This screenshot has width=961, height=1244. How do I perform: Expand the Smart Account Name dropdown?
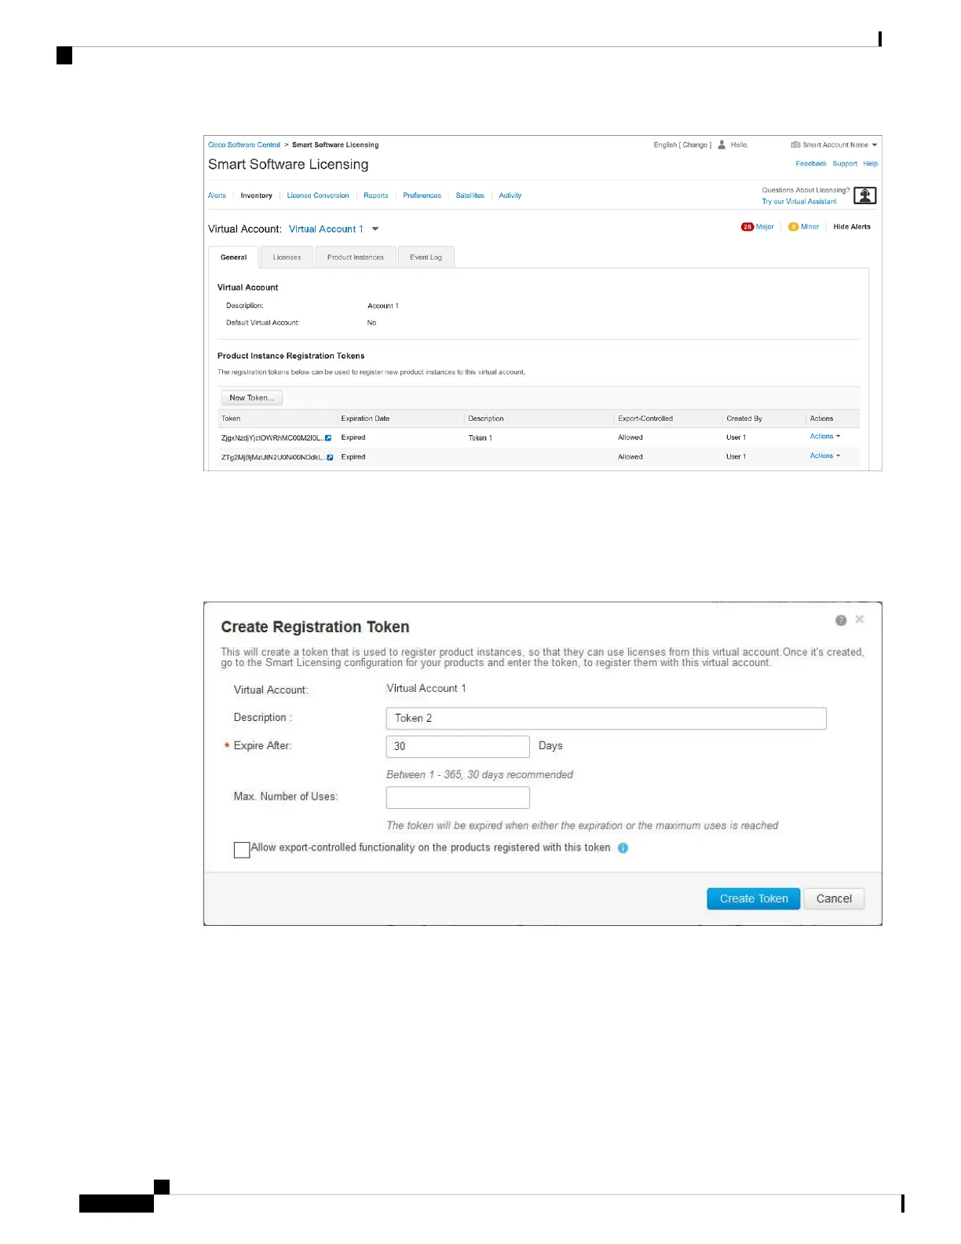coord(875,145)
